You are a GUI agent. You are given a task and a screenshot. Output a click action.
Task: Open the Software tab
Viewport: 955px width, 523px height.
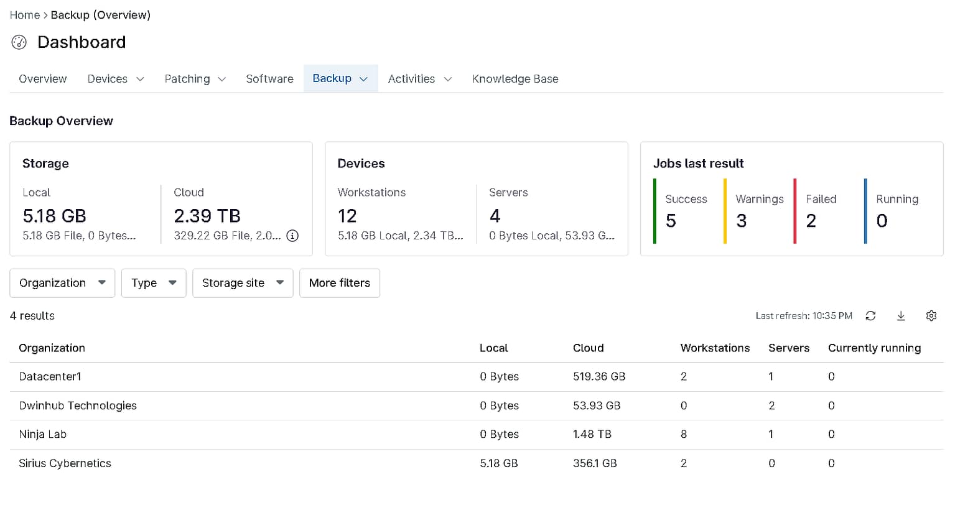(269, 78)
